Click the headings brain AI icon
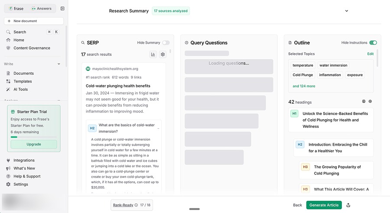 364,102
